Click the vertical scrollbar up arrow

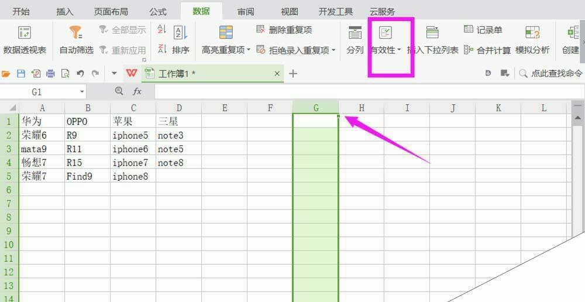tap(578, 118)
